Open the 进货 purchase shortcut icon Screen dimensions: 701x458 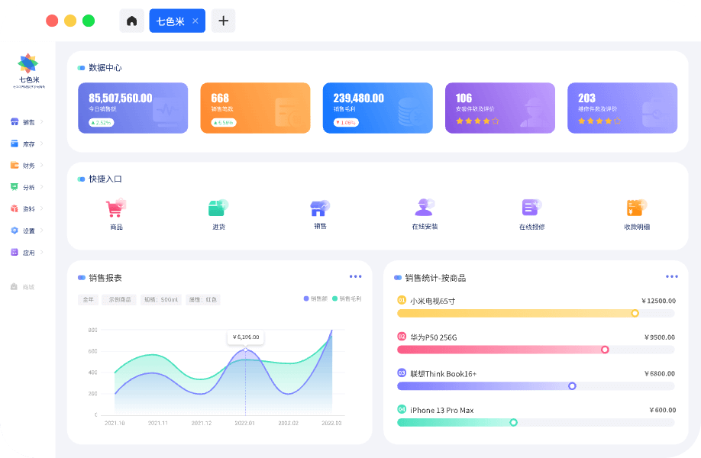tap(218, 208)
